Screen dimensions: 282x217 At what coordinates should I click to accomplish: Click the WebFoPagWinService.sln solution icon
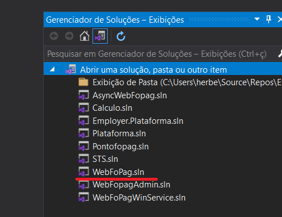83,197
